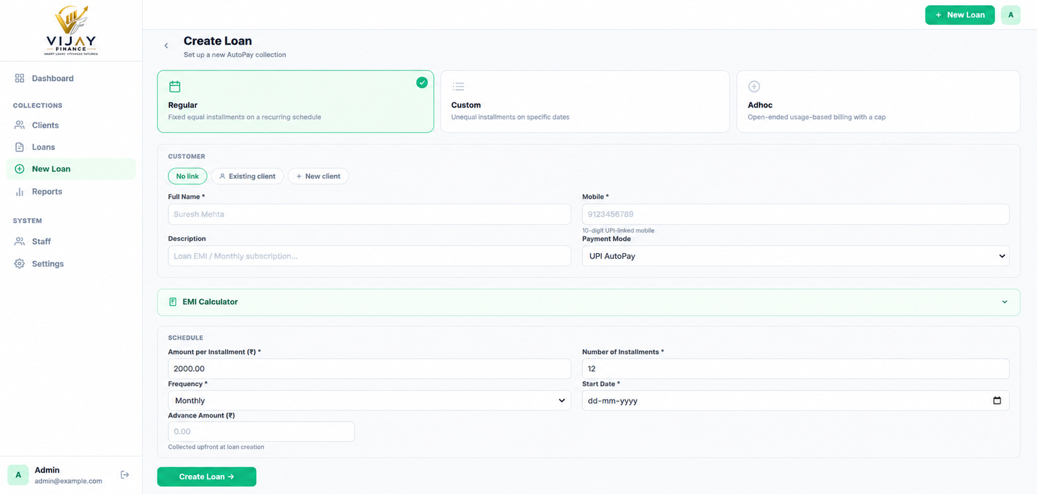Click the SCHEDULE section label

(185, 338)
